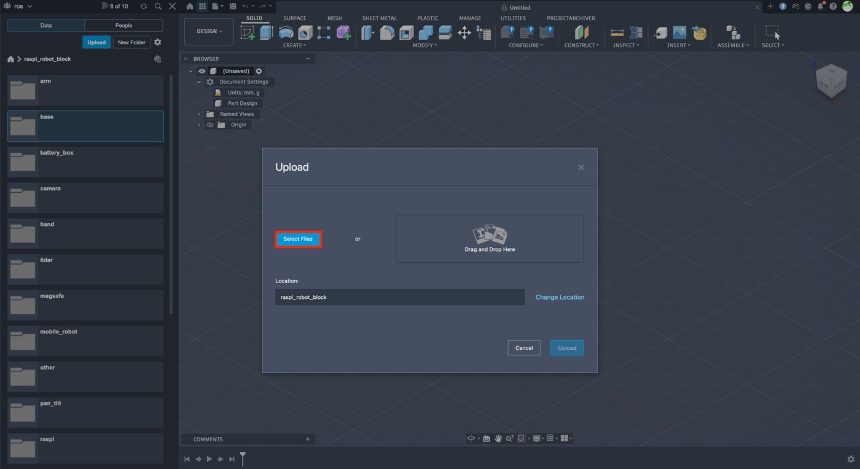This screenshot has width=860, height=469.
Task: Switch to the People tab
Action: [x=123, y=26]
